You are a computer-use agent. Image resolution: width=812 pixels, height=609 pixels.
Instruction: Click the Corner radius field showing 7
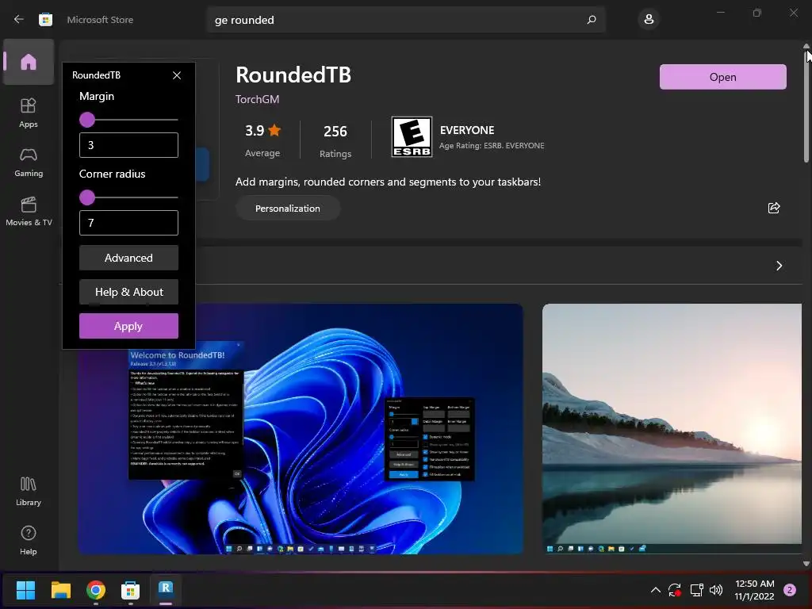tap(128, 223)
